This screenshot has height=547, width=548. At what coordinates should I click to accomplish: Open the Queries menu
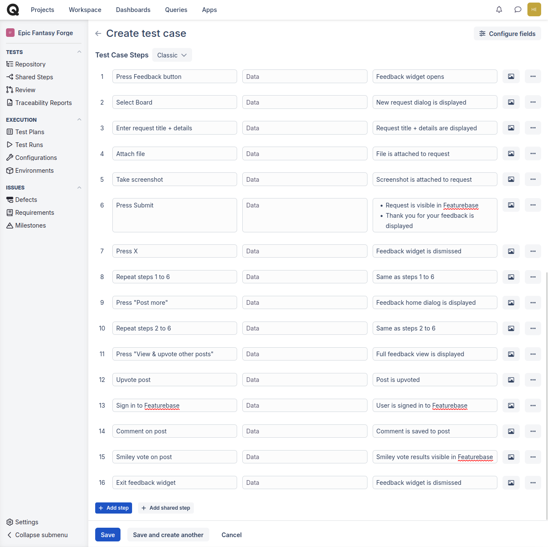point(176,10)
